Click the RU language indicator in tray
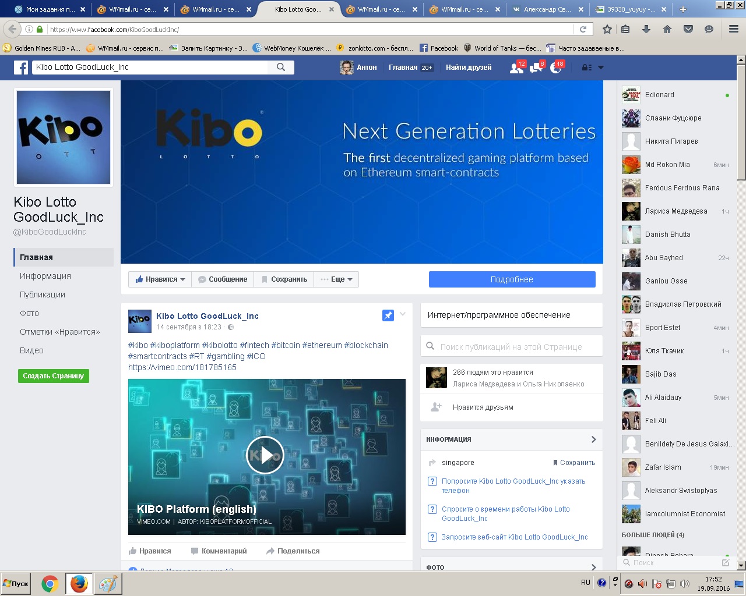This screenshot has width=746, height=596. 586,583
